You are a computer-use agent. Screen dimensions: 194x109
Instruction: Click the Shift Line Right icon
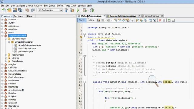pos(155,20)
